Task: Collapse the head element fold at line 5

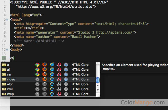Action: tap(7, 20)
